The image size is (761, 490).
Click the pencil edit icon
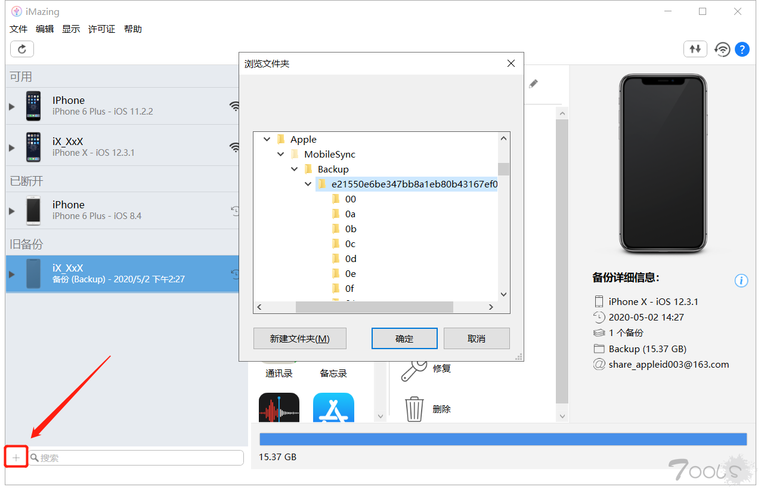coord(534,84)
